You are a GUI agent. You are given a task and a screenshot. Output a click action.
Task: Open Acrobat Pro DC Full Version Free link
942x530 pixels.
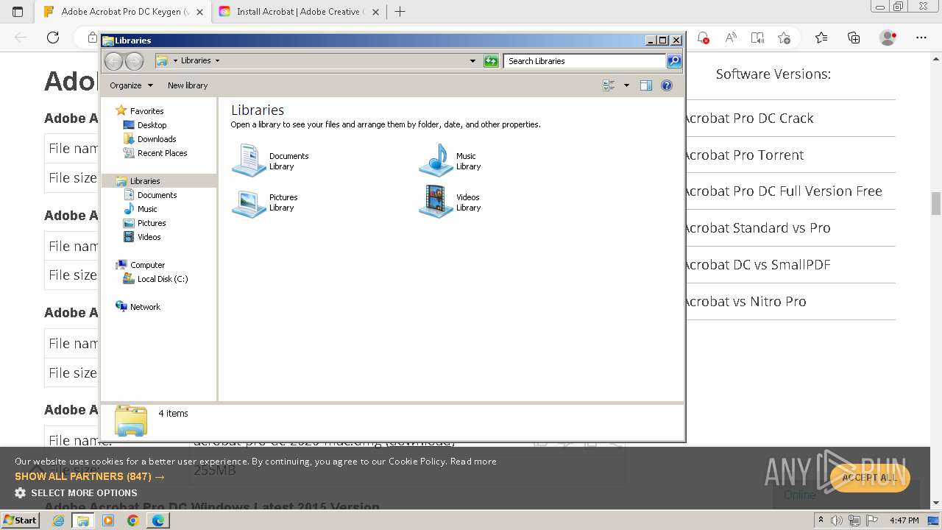coord(784,191)
